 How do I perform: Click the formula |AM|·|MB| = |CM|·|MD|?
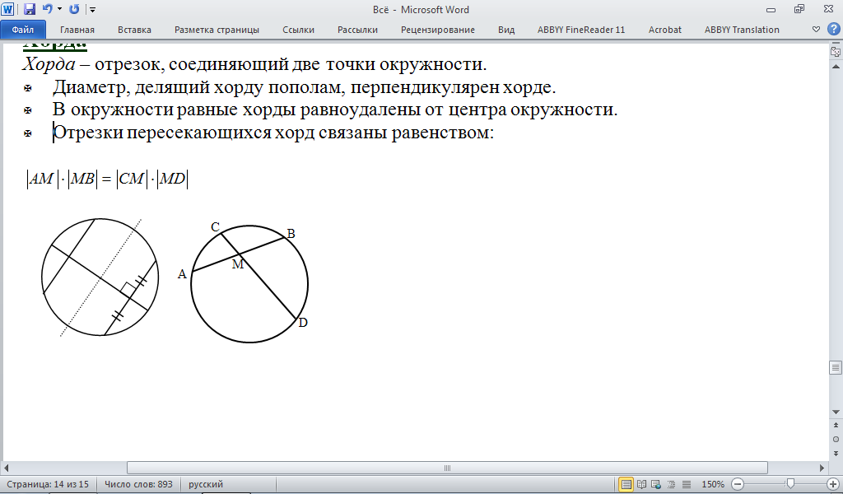point(108,179)
